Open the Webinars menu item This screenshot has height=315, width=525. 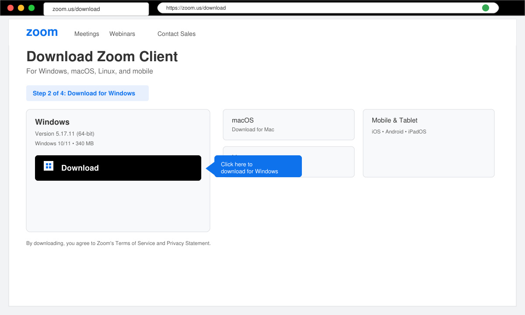pyautogui.click(x=122, y=34)
